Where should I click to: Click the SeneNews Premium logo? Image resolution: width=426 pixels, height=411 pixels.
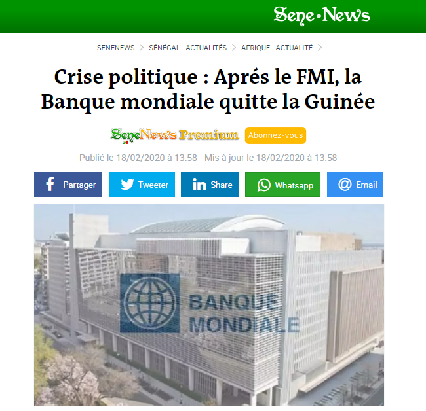pyautogui.click(x=174, y=135)
